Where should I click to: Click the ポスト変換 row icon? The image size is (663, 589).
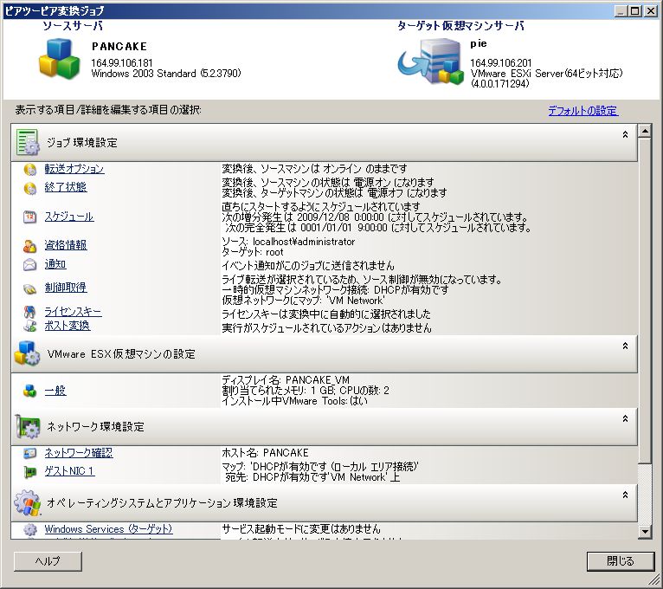[x=29, y=326]
